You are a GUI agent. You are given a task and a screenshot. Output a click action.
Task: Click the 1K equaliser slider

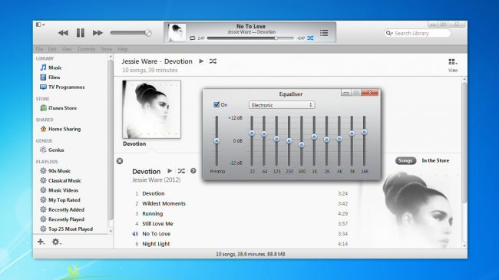coord(314,137)
